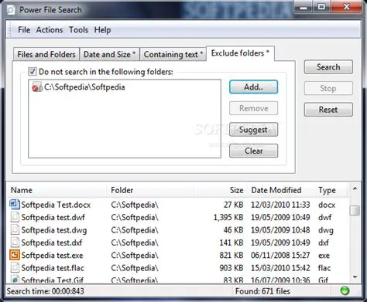Switch to Date and Size tab
Screen dimensions: 367x302
pos(109,54)
